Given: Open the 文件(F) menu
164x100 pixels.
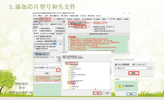Looking at the screenshot, I should point(35,16).
